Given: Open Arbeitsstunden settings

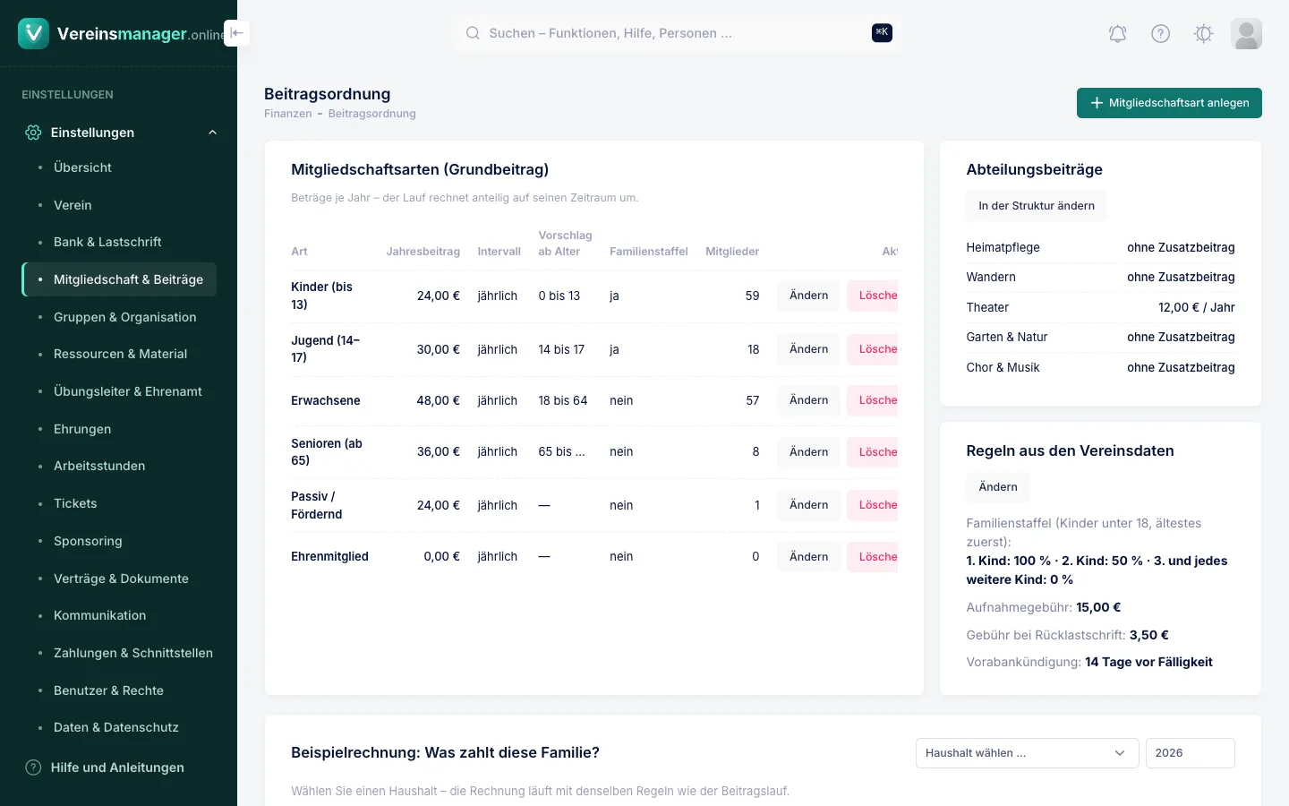Looking at the screenshot, I should pos(119,466).
